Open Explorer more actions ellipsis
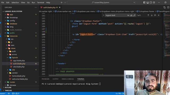Image resolution: width=170 pixels, height=95 pixels. (36, 7)
